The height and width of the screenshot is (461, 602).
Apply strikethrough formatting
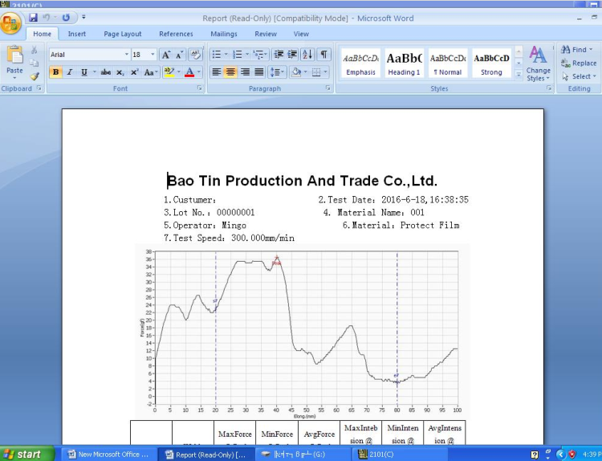pos(106,72)
